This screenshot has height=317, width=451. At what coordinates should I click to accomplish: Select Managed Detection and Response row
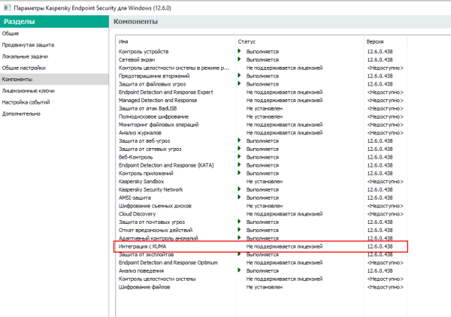point(261,101)
